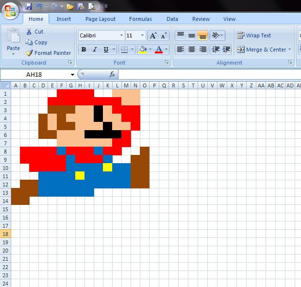Select column A header
This screenshot has height=287, width=301.
[16, 85]
